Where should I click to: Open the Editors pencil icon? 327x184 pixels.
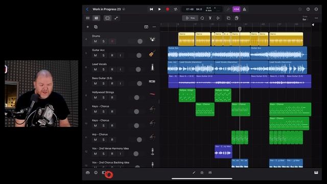pyautogui.click(x=194, y=173)
